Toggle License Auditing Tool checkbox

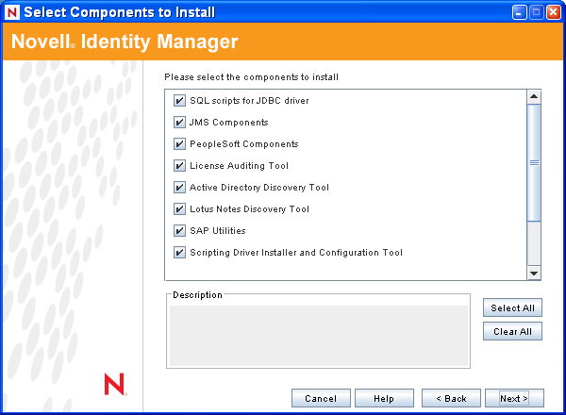click(x=179, y=165)
